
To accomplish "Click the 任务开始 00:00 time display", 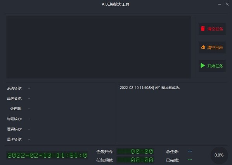I will pyautogui.click(x=135, y=151).
